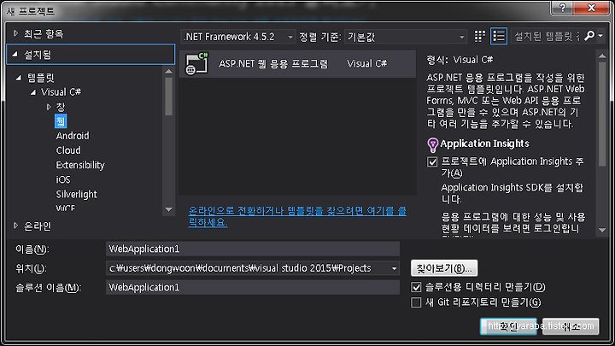Enable create new Git repository checkbox

pyautogui.click(x=416, y=302)
